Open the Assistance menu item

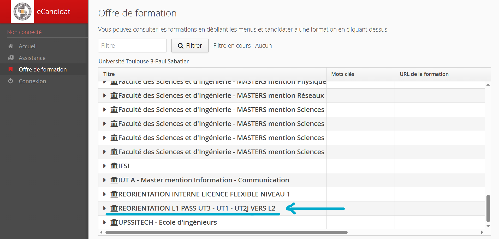coord(32,58)
